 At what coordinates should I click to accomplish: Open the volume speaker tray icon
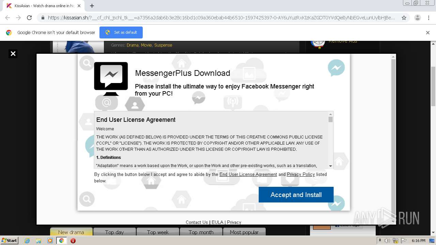tap(387, 241)
